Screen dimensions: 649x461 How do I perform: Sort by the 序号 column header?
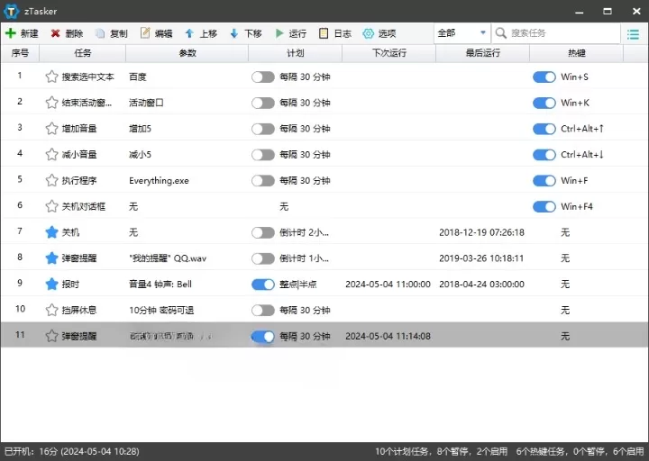pyautogui.click(x=20, y=53)
